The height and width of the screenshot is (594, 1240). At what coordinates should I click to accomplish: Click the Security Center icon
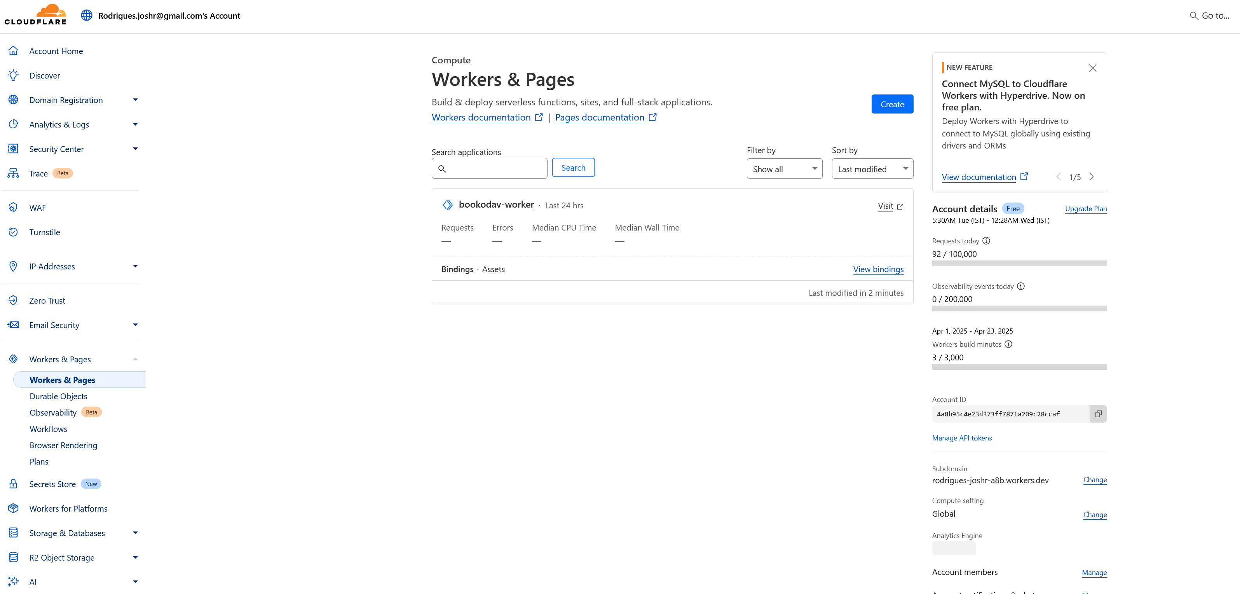point(14,149)
